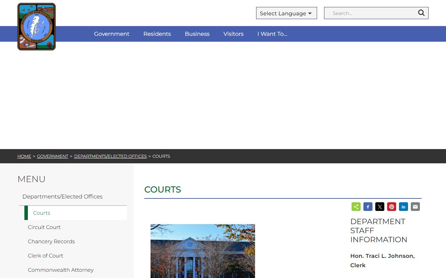Click DEPARTMENT STAFF INFORMATION heading

click(379, 231)
